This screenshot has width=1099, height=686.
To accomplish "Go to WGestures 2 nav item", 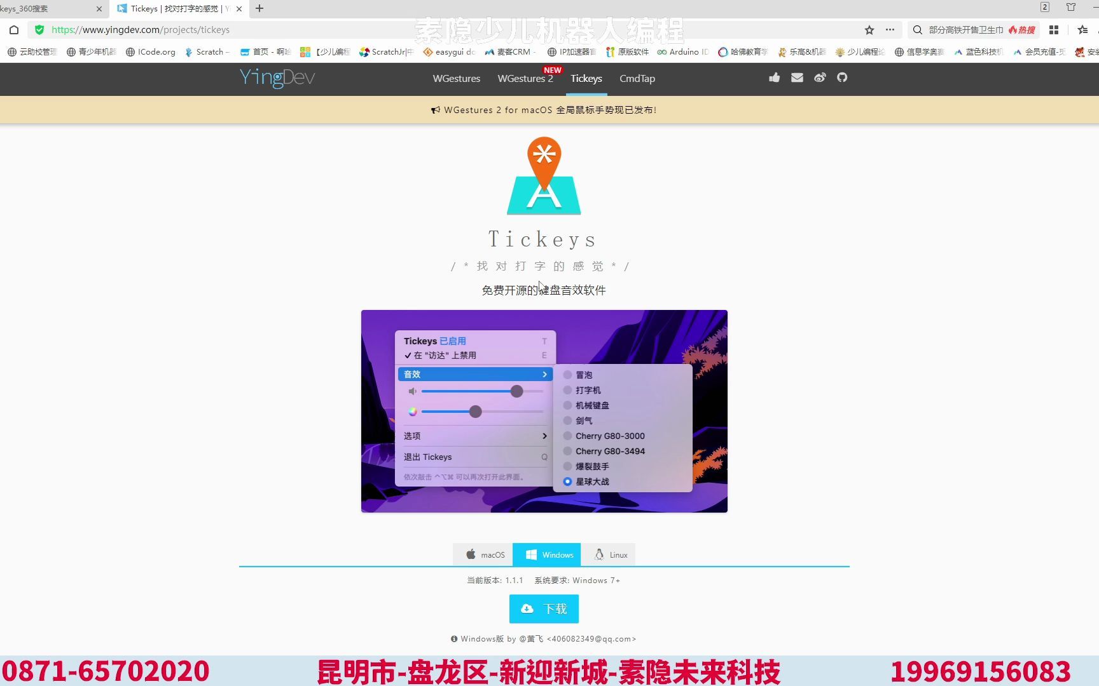I will click(x=525, y=79).
